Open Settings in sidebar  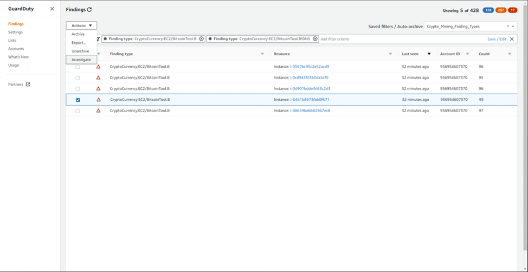coord(16,33)
